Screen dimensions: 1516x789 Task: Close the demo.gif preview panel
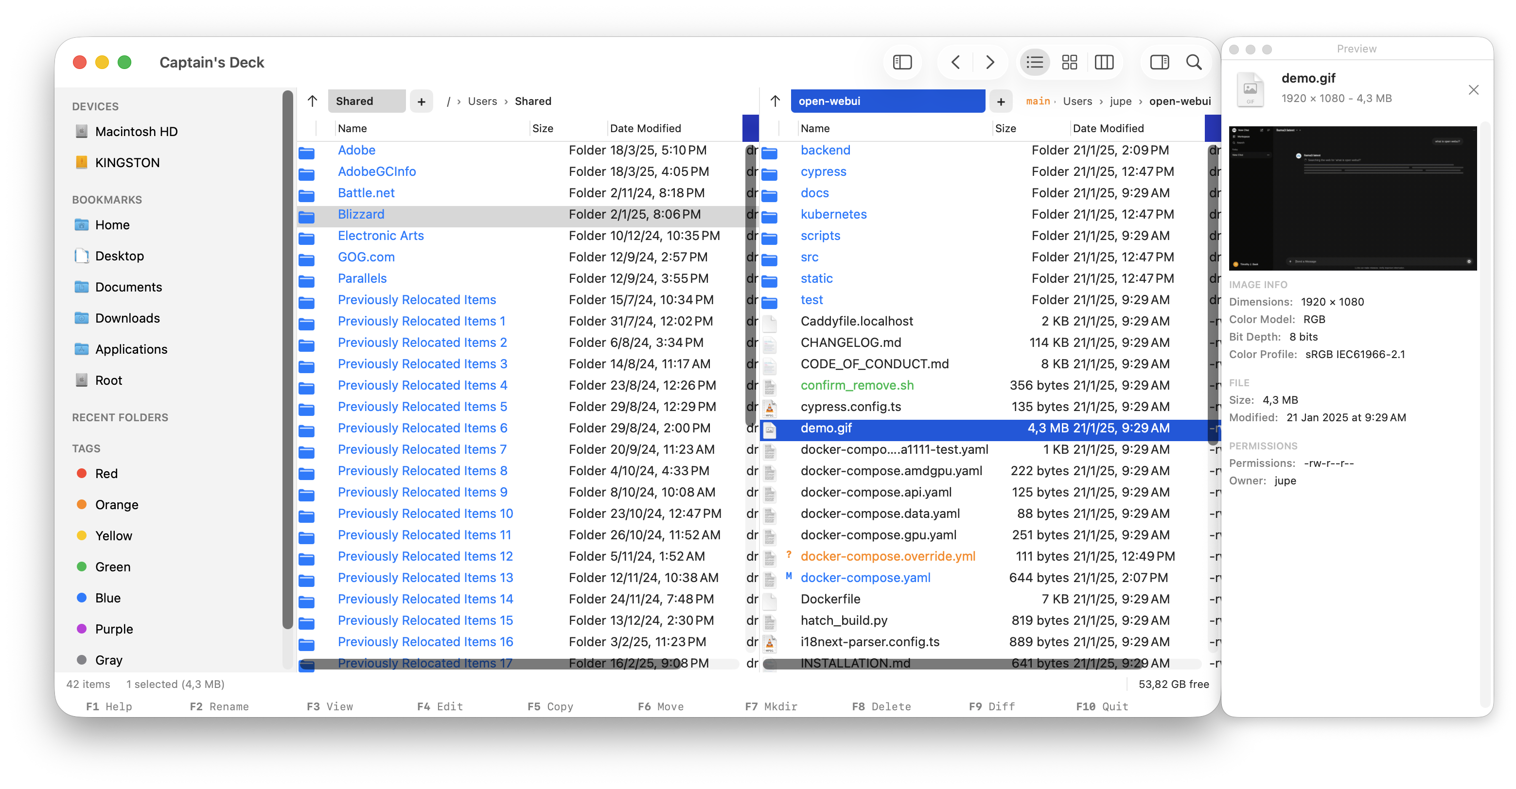coord(1473,90)
